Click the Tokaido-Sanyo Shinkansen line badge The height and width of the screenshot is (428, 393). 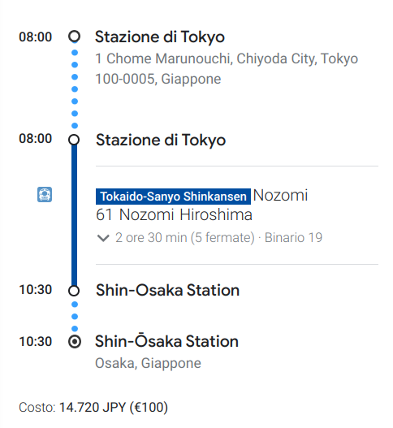(x=173, y=197)
